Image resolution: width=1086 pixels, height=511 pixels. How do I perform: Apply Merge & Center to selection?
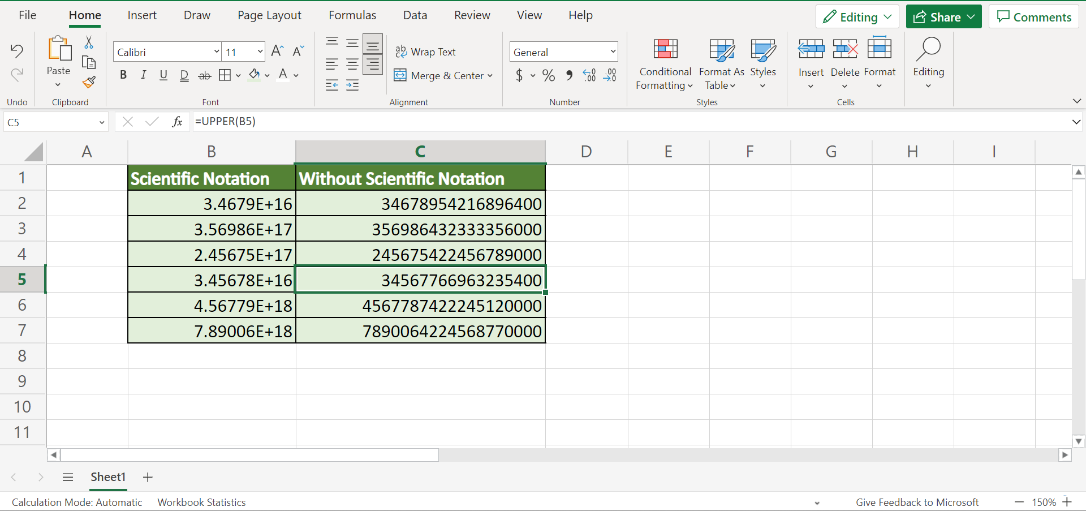(443, 75)
